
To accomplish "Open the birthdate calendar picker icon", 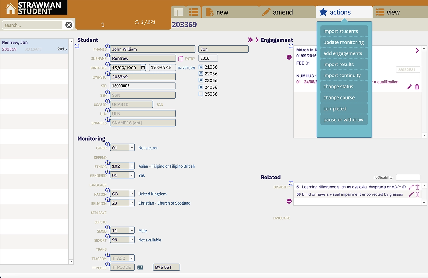I will tap(143, 68).
